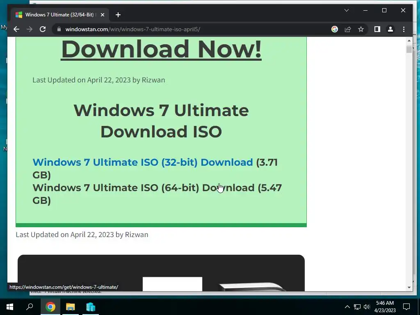
Task: Close the Windows 7 Ultimate tab
Action: [x=102, y=15]
